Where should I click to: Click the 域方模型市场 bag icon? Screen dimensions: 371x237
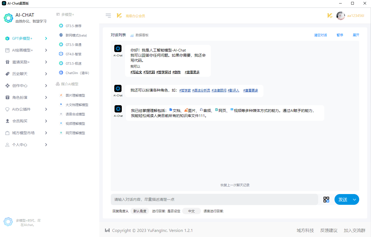point(8,133)
